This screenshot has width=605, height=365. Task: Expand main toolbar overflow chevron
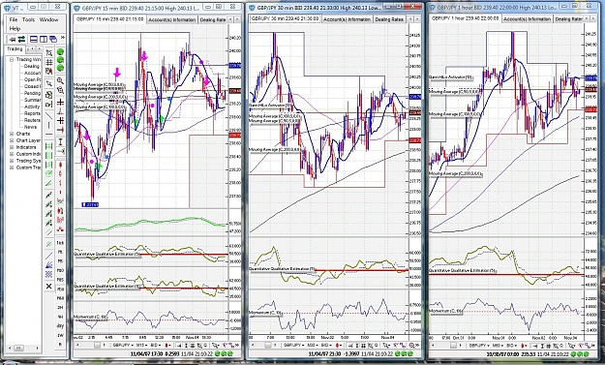(x=63, y=38)
